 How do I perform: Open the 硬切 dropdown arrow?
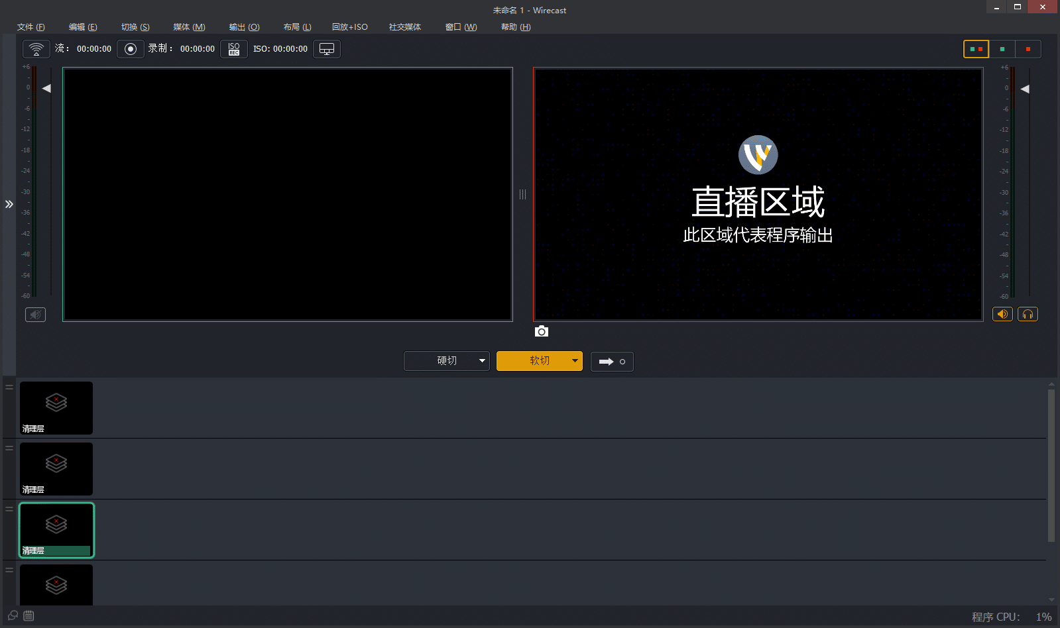482,361
